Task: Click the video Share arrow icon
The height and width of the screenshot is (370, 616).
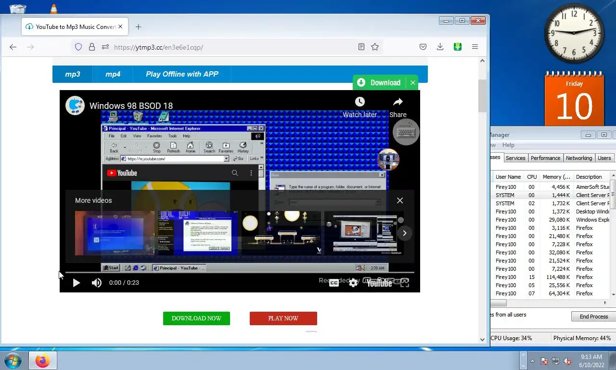Action: [x=398, y=102]
